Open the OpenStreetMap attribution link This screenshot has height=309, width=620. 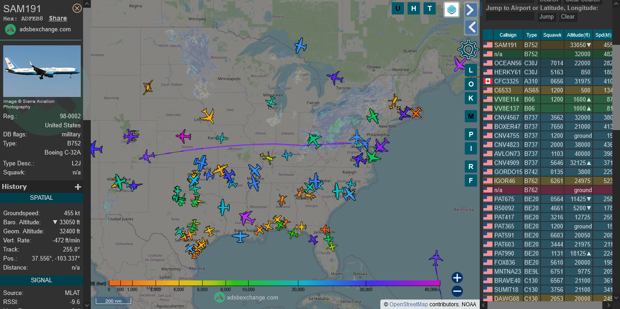(x=408, y=304)
